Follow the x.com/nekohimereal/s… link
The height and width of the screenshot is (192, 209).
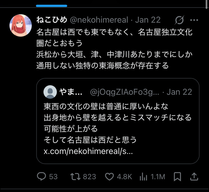[x=88, y=151]
